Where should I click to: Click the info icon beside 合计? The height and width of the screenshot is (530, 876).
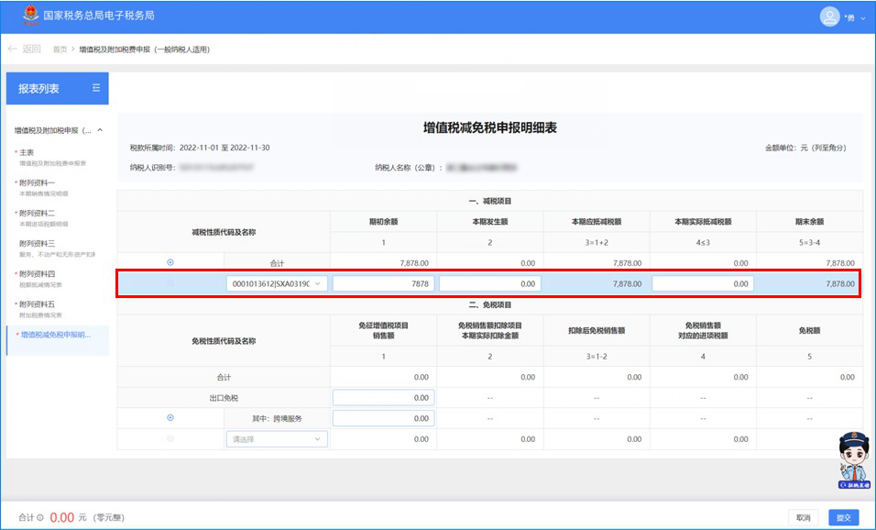[x=40, y=517]
